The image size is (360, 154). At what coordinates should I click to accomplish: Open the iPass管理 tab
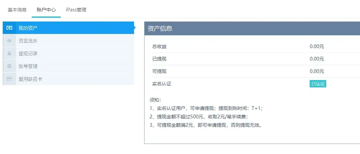coord(76,10)
